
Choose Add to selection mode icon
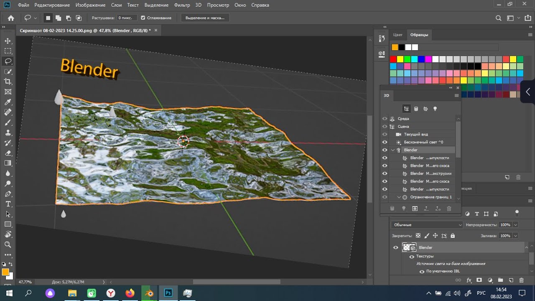[58, 18]
